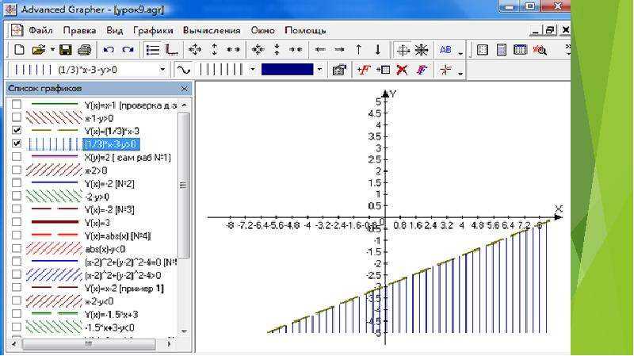Image resolution: width=634 pixels, height=356 pixels.
Task: Open graph properties icon beside the color box
Action: pos(339,70)
